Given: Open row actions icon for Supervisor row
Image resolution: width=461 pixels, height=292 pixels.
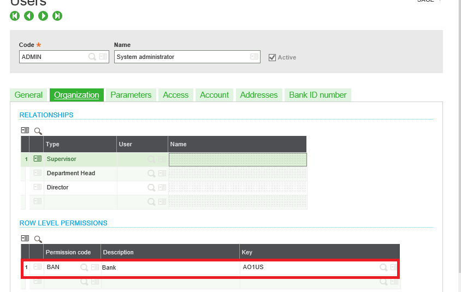Looking at the screenshot, I should [x=37, y=159].
